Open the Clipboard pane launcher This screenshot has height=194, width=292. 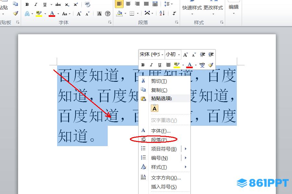point(18,22)
